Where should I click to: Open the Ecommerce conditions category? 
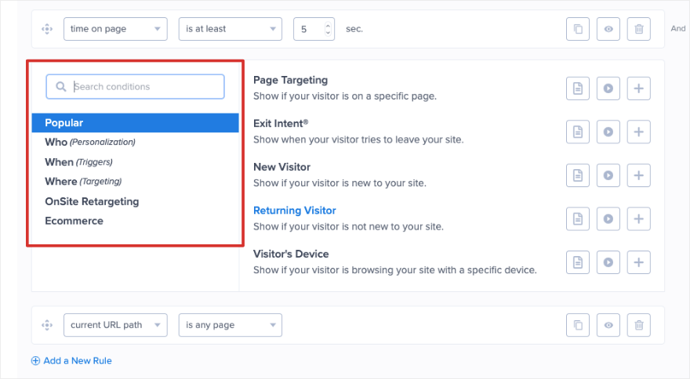pyautogui.click(x=74, y=221)
